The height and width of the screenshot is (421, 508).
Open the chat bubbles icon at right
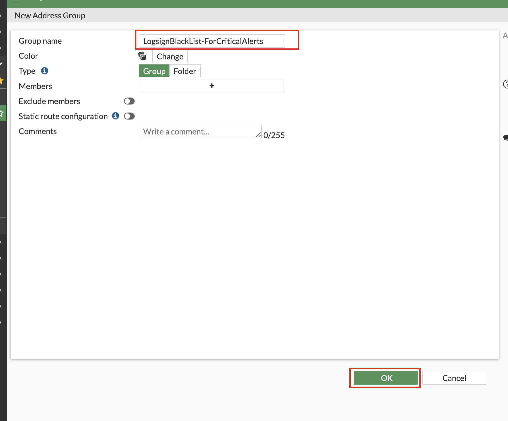[x=506, y=137]
